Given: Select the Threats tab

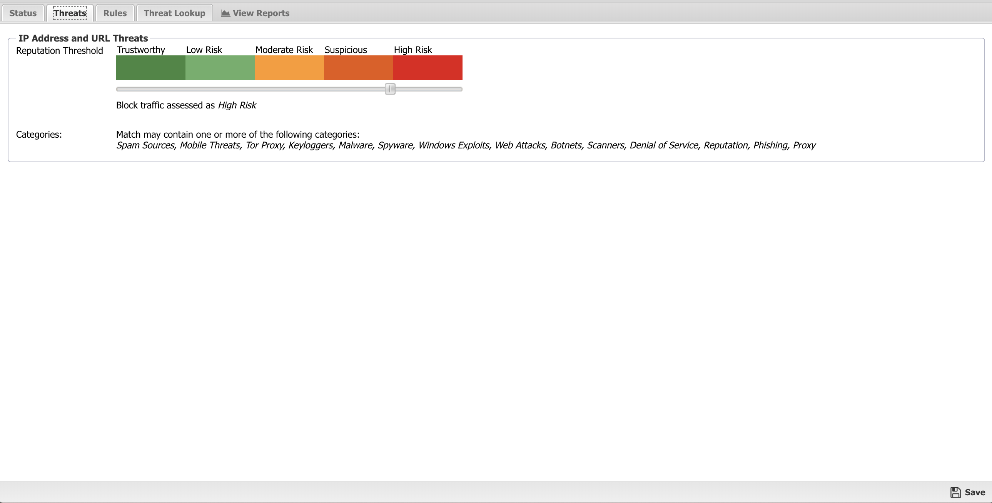Looking at the screenshot, I should [70, 13].
